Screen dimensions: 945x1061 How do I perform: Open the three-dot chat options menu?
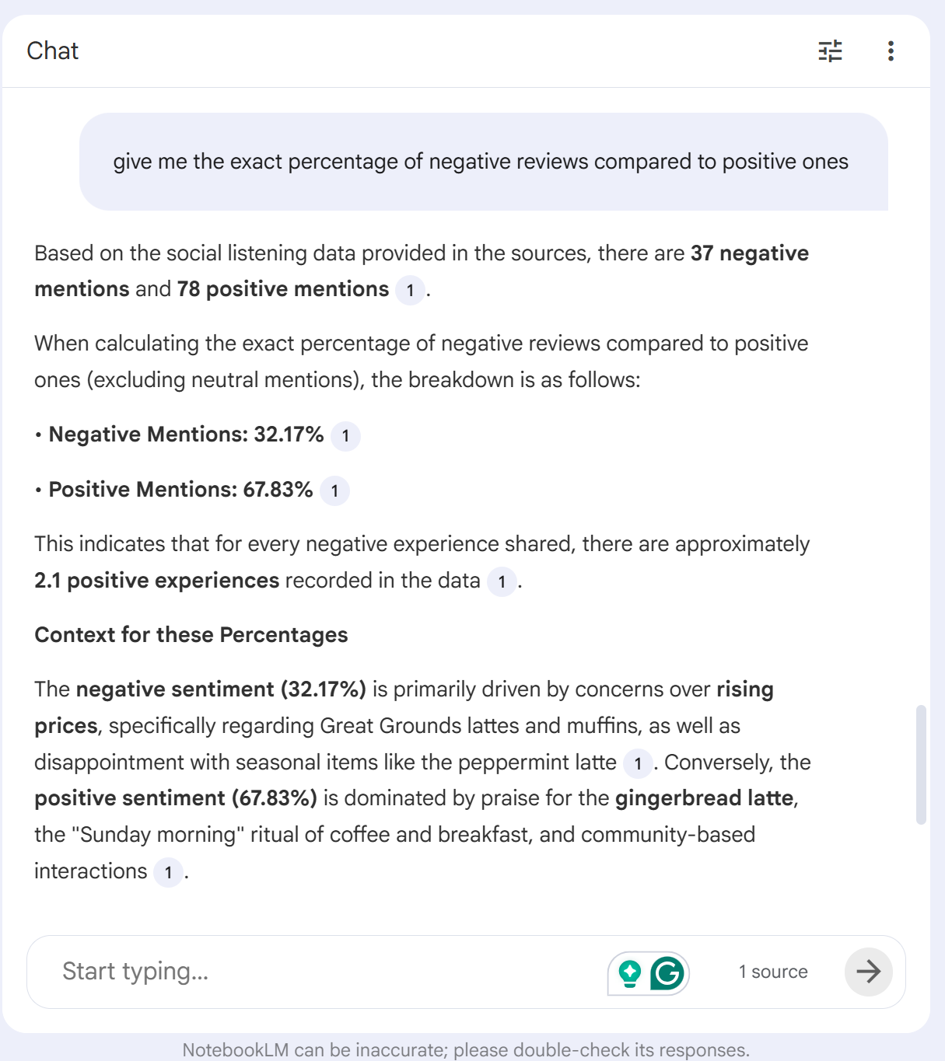(891, 51)
